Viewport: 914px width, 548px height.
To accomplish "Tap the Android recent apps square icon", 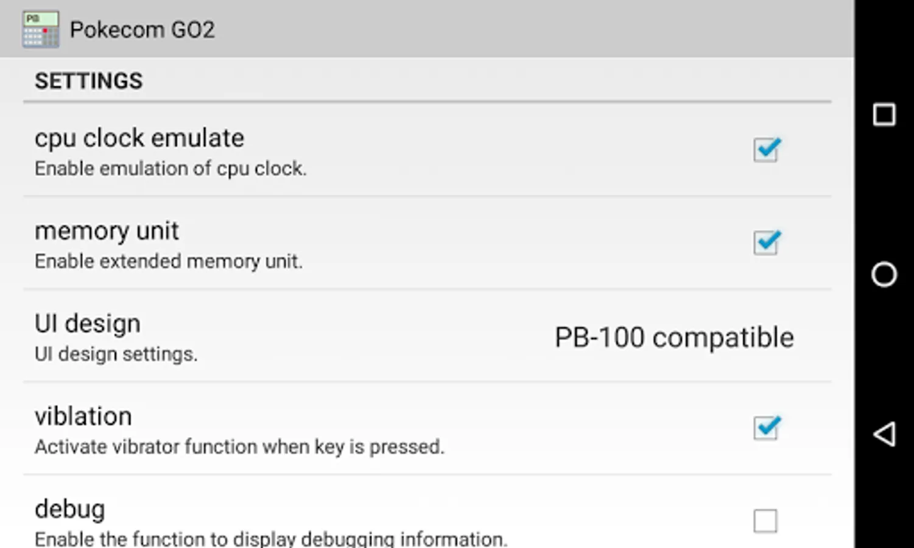I will click(x=884, y=114).
